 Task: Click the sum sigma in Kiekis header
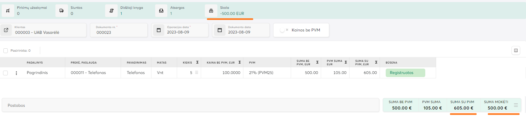(x=196, y=63)
